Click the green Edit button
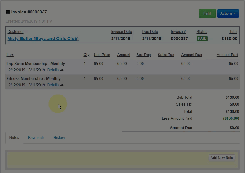This screenshot has width=245, height=173. (207, 13)
